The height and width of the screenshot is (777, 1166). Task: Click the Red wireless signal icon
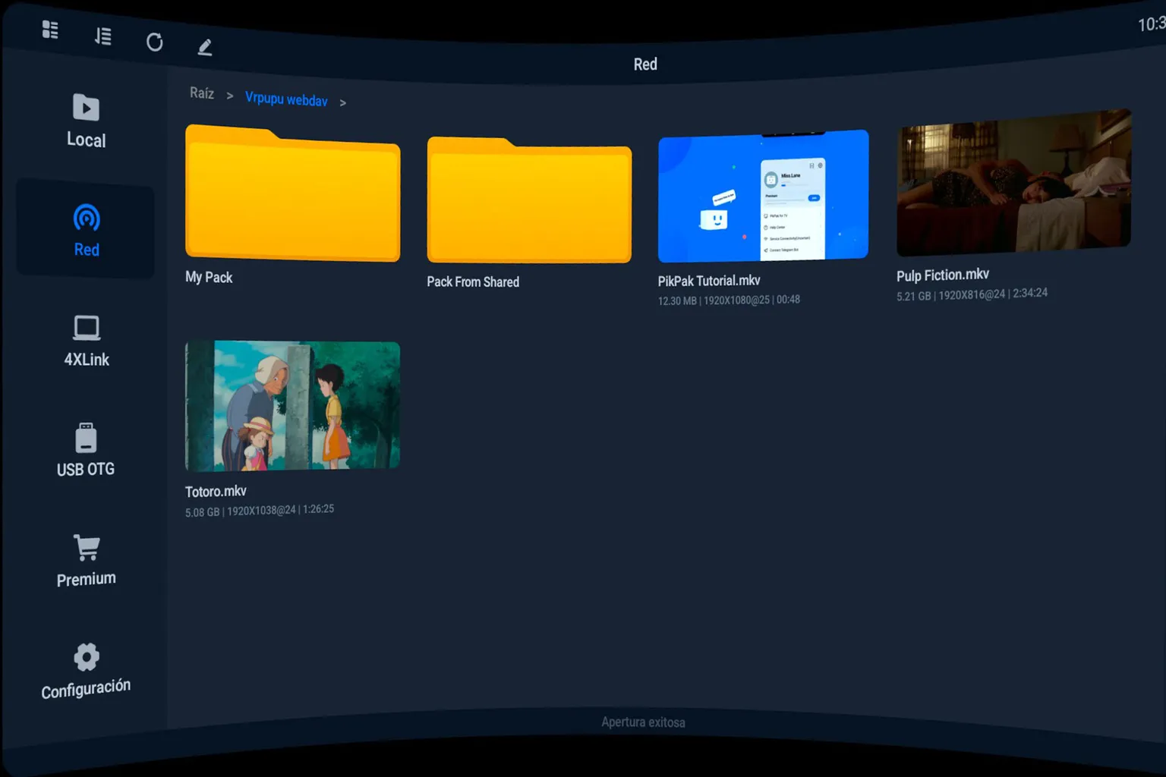[x=87, y=218]
